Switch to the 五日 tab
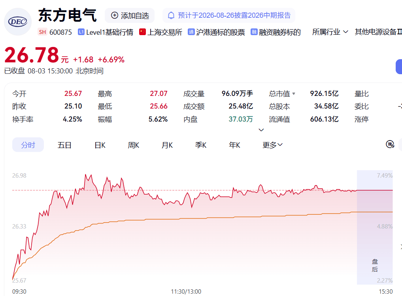 pyautogui.click(x=64, y=145)
